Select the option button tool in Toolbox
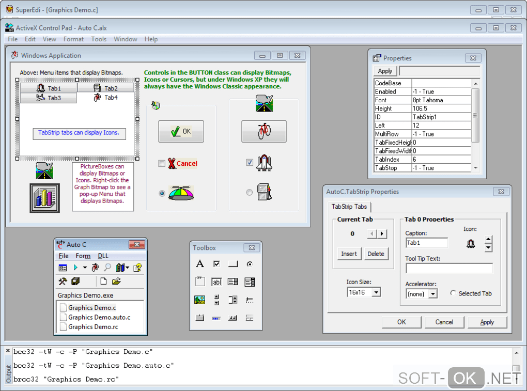Screen dimensions: 527x391 (x=250, y=264)
